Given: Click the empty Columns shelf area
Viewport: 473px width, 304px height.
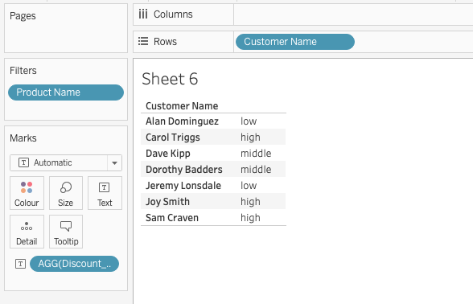Looking at the screenshot, I should point(353,14).
